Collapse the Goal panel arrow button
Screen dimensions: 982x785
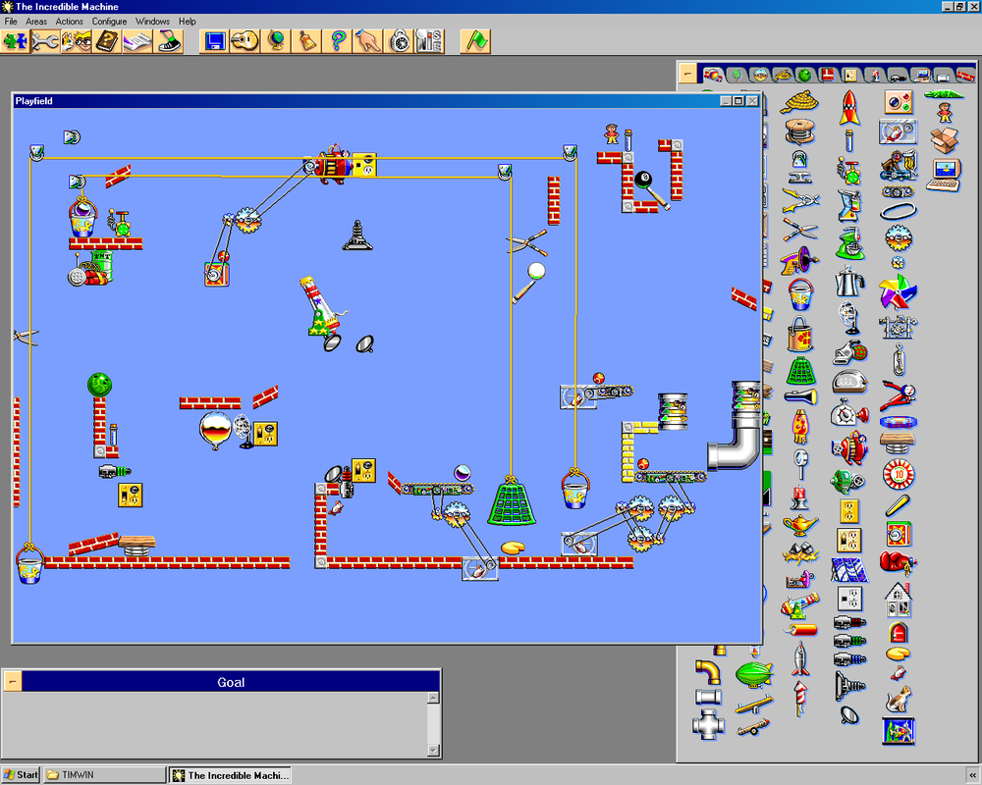pos(13,682)
